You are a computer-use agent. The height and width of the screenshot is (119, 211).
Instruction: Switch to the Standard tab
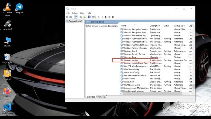[101, 97]
